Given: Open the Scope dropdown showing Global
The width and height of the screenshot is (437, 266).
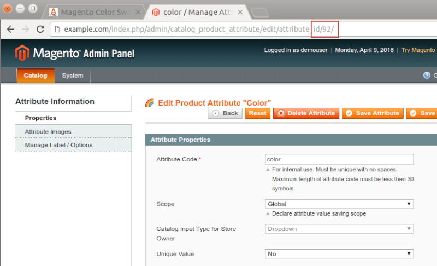Looking at the screenshot, I should click(x=339, y=204).
